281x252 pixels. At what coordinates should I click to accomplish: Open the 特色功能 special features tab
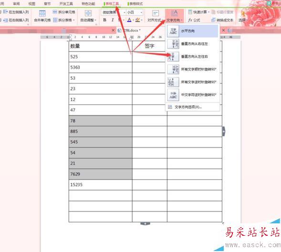click(x=88, y=4)
